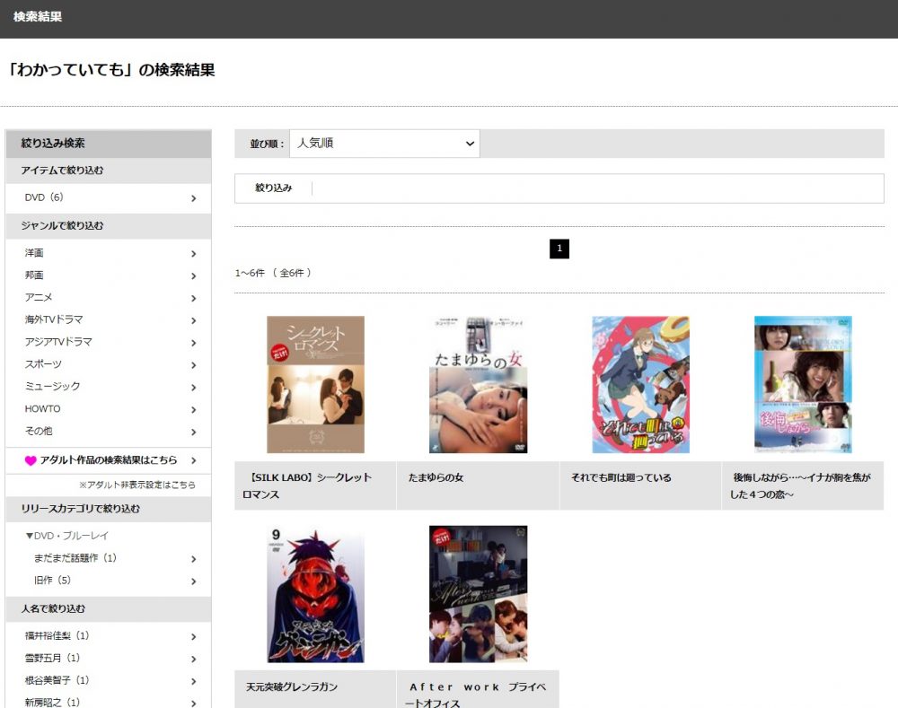Image resolution: width=898 pixels, height=708 pixels.
Task: Click the pink heart icon
Action: 31,460
